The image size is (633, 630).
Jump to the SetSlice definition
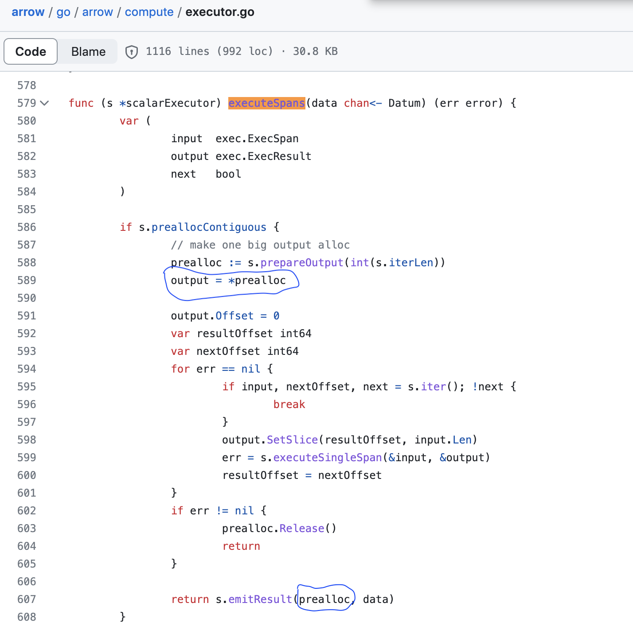coord(293,439)
